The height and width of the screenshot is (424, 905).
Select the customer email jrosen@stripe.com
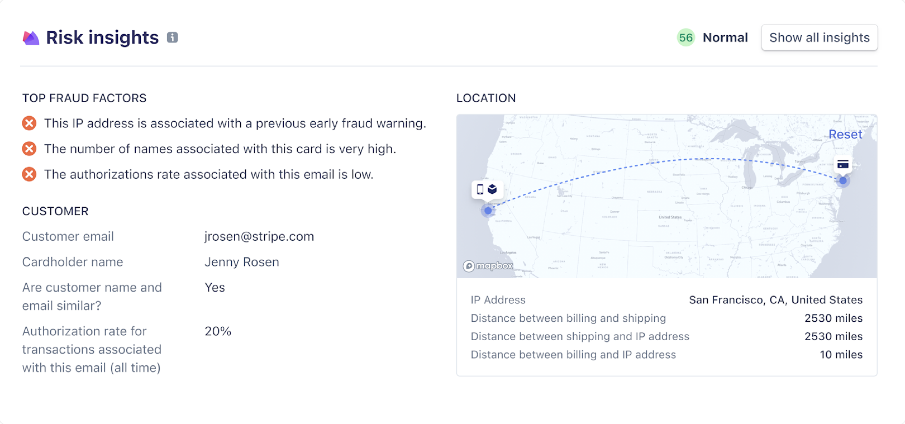[x=259, y=236]
